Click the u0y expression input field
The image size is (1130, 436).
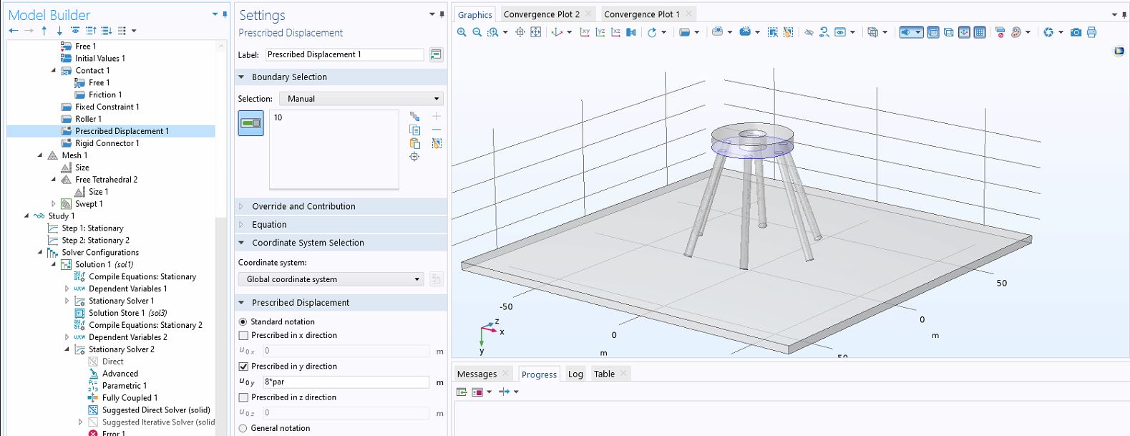coord(345,382)
